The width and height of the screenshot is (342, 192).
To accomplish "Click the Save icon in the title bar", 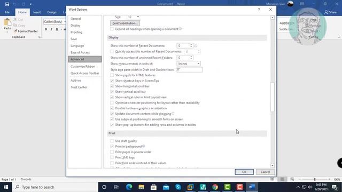I will point(7,4).
